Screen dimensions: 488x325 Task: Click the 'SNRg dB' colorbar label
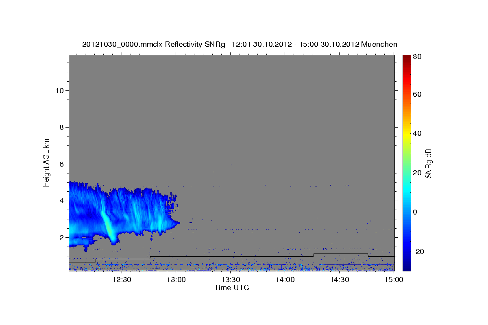tap(428, 163)
